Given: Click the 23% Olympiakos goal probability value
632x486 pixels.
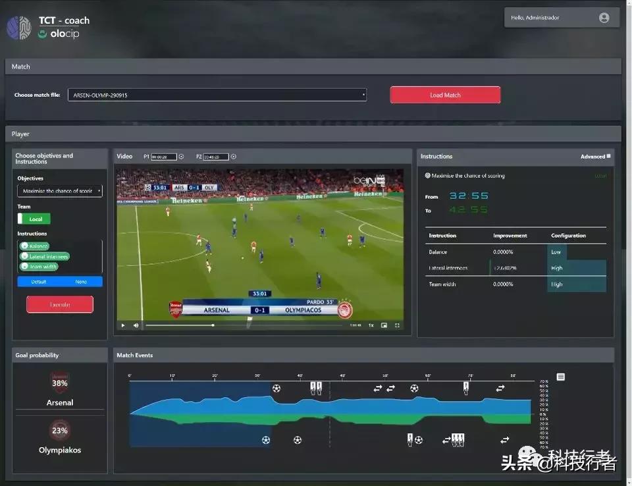Looking at the screenshot, I should [x=60, y=430].
